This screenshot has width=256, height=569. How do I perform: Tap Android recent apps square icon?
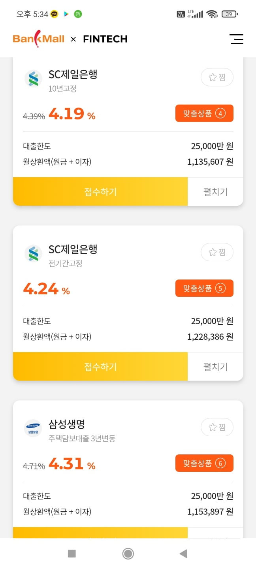tap(72, 554)
